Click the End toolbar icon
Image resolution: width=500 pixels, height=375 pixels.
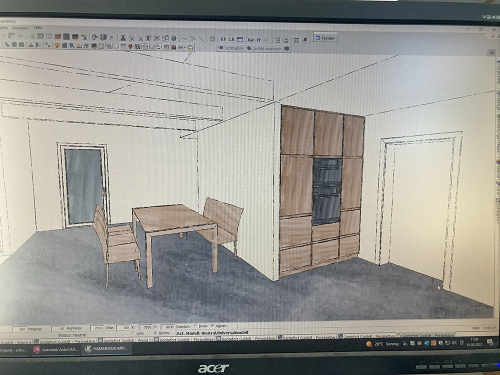[250, 39]
